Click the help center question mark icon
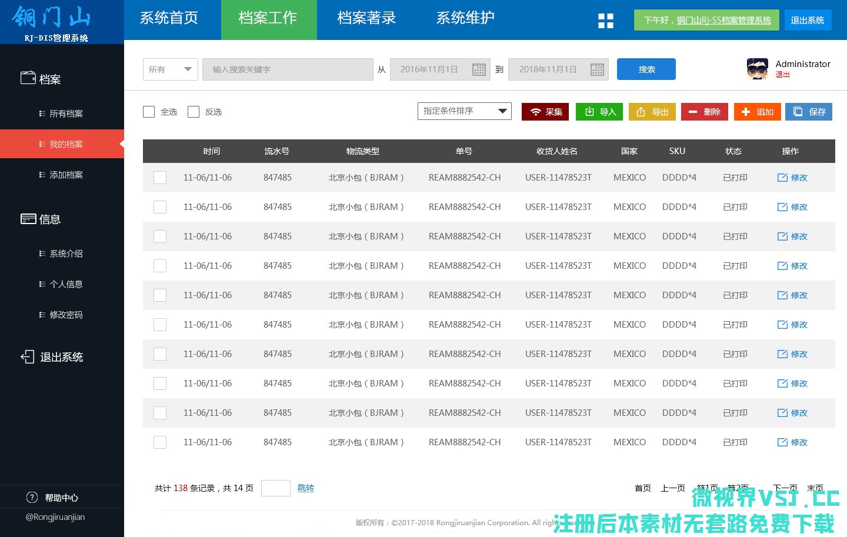 coord(32,498)
